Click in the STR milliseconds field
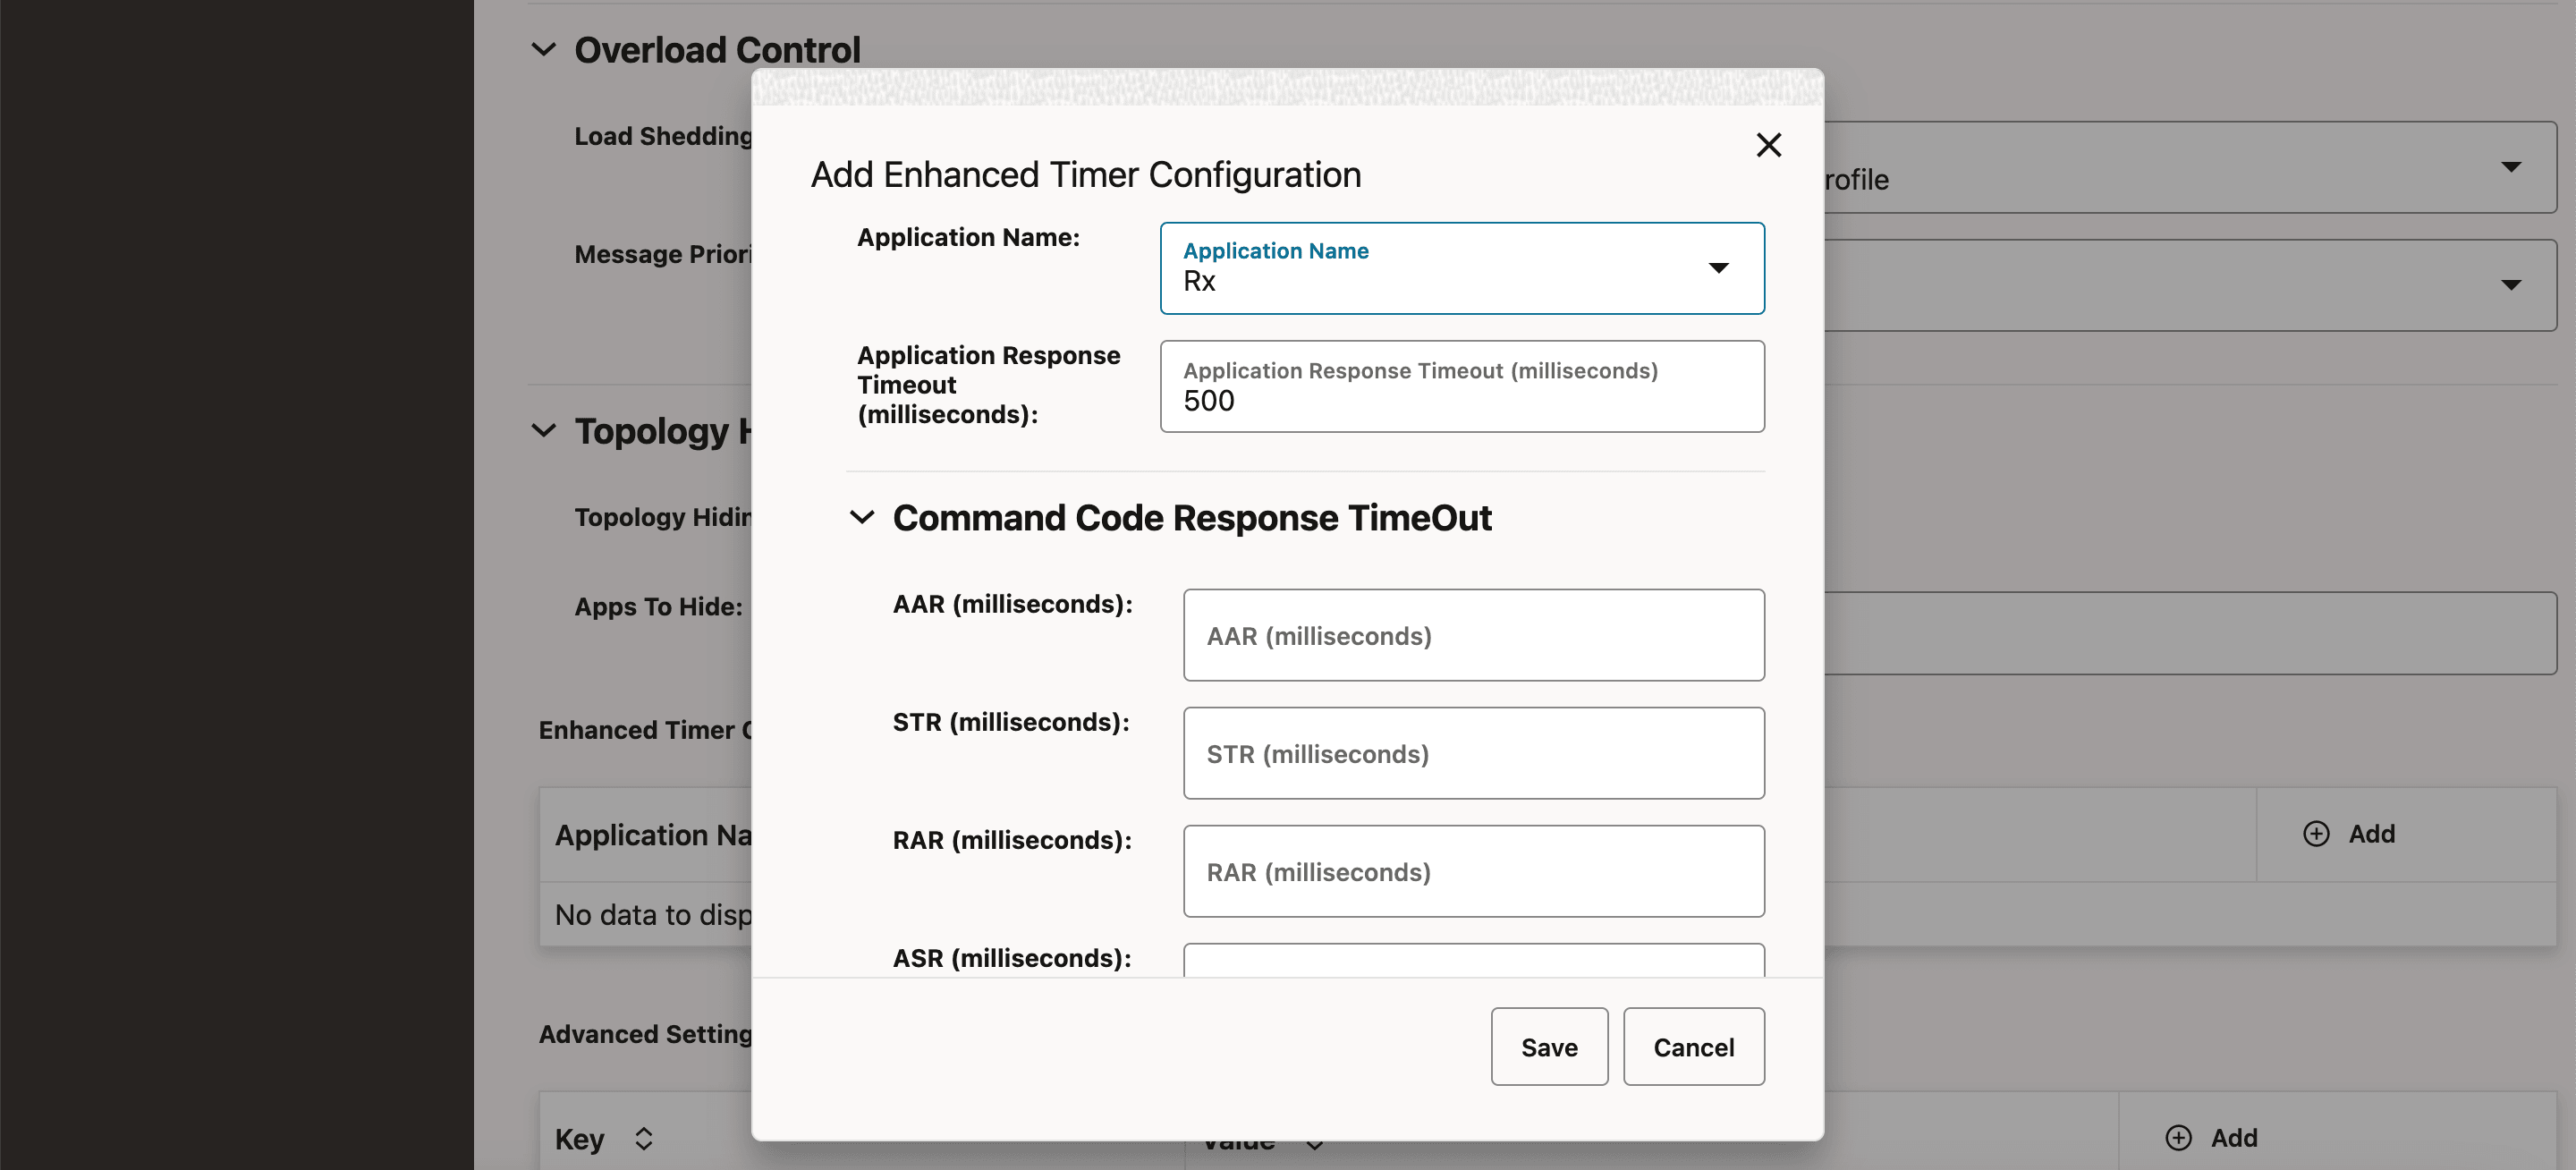Image resolution: width=2576 pixels, height=1170 pixels. [x=1472, y=753]
